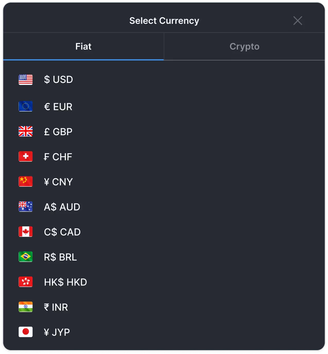Click the European Union flag icon

[x=25, y=106]
